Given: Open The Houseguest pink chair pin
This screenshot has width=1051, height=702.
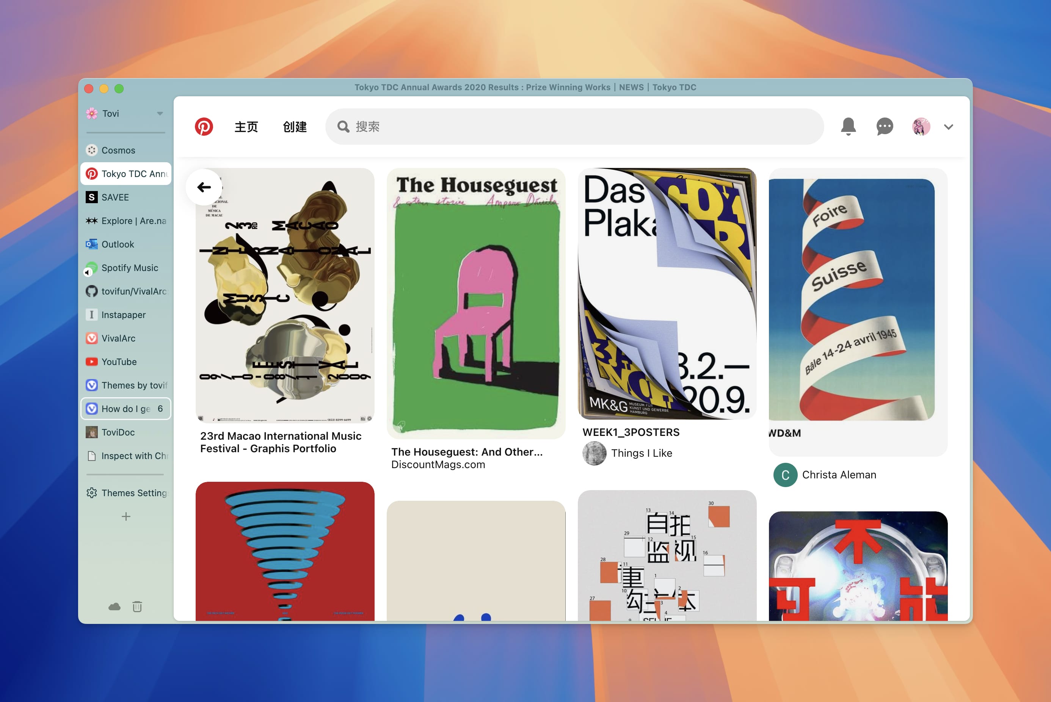Looking at the screenshot, I should point(476,304).
